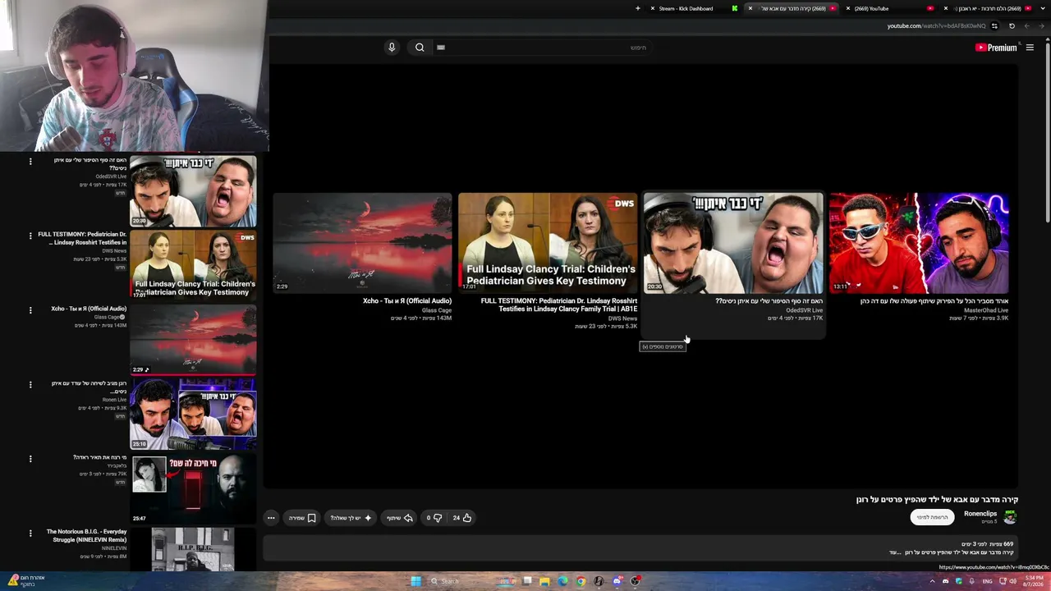
Task: Click the Share arrow button
Action: (x=400, y=518)
